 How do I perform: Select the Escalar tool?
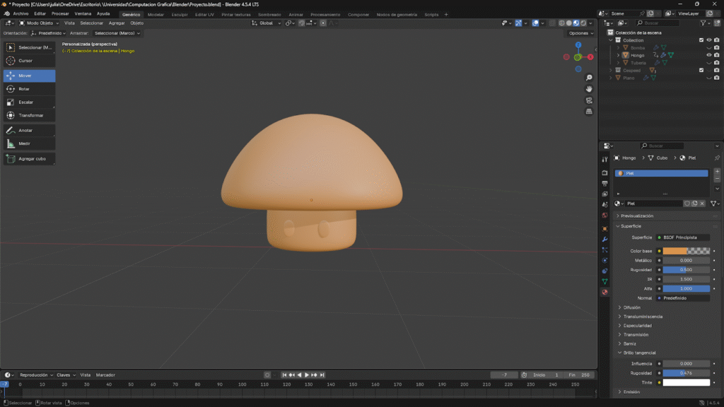coord(29,102)
